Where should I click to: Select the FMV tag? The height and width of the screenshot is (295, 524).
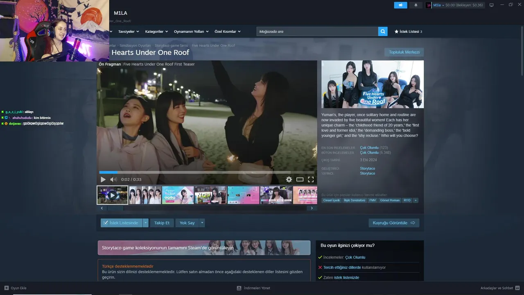tap(373, 200)
